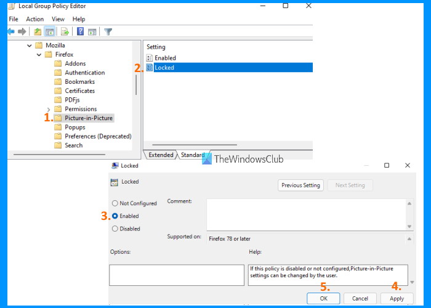The image size is (431, 308).
Task: Click the Setting column header
Action: click(156, 47)
